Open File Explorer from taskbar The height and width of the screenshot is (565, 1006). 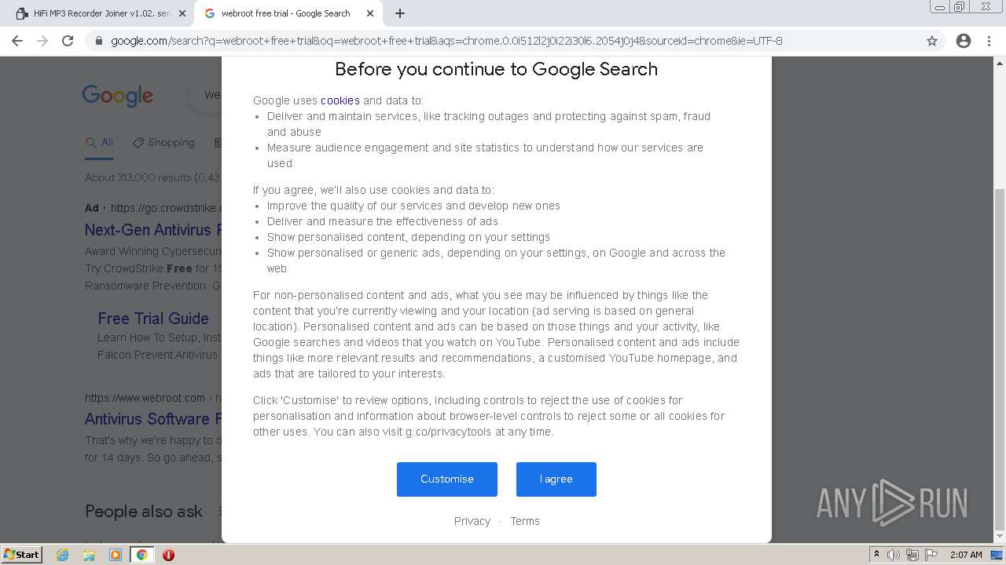tap(89, 555)
